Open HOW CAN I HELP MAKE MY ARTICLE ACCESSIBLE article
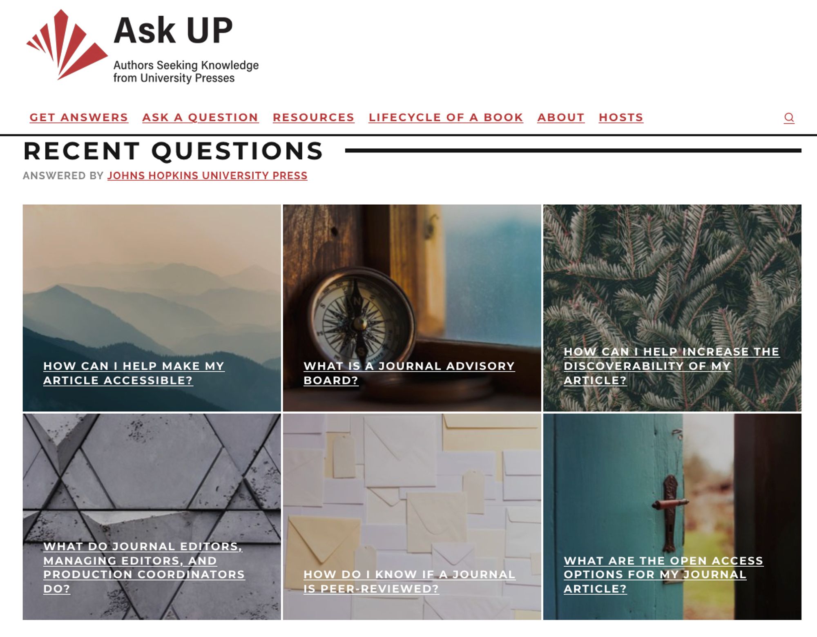This screenshot has width=817, height=637. (x=133, y=372)
